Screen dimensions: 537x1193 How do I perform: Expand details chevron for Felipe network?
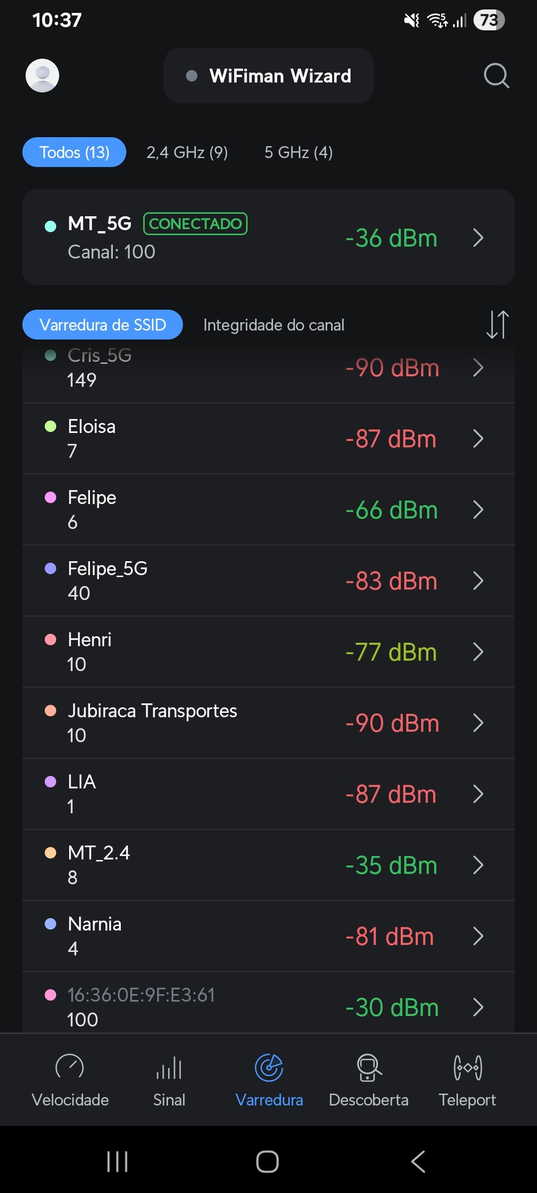[478, 510]
